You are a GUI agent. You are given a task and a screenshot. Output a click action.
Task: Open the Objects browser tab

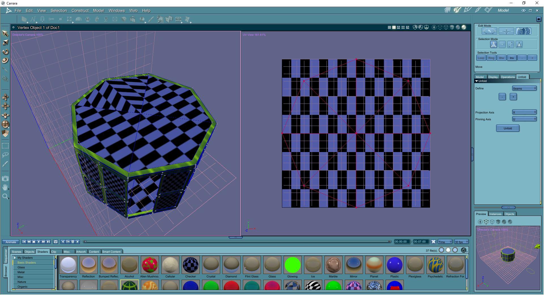click(29, 252)
